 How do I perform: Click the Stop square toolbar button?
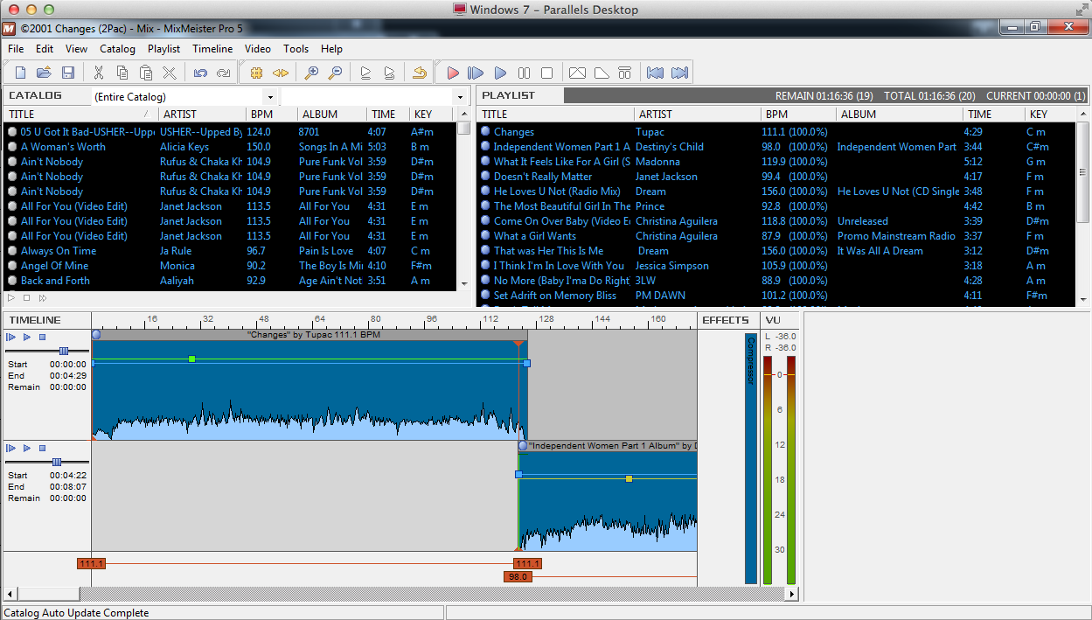547,73
